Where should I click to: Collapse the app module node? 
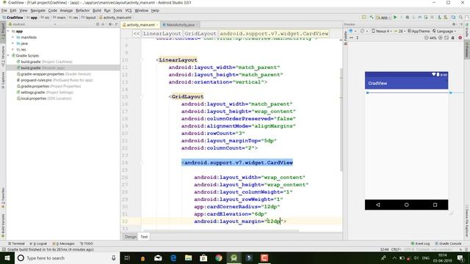[8, 31]
